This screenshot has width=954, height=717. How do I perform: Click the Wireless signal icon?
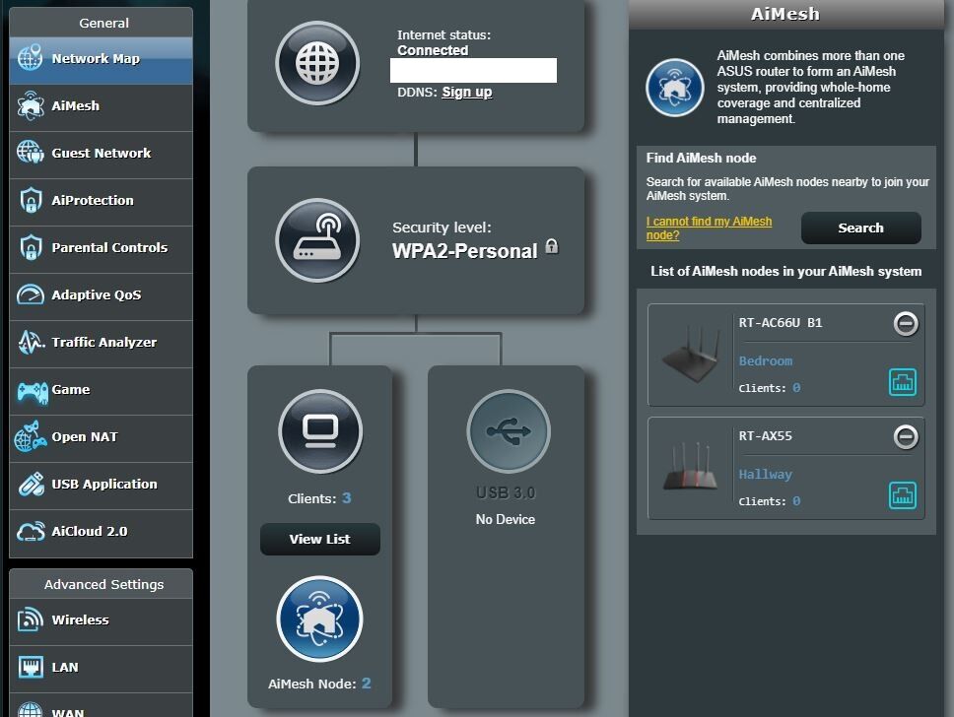tap(30, 619)
